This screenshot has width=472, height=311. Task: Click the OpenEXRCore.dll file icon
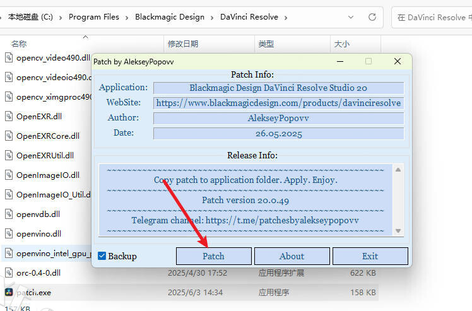pos(9,136)
